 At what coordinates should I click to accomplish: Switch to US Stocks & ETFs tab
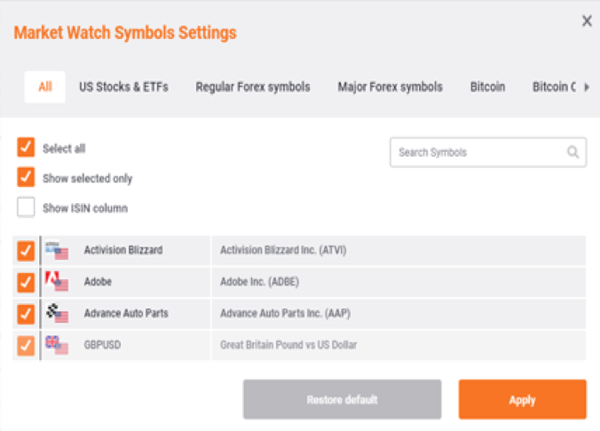(123, 87)
